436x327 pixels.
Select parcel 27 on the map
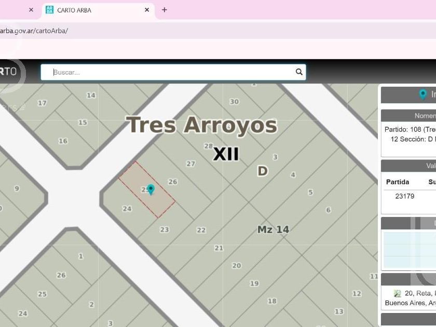(190, 164)
